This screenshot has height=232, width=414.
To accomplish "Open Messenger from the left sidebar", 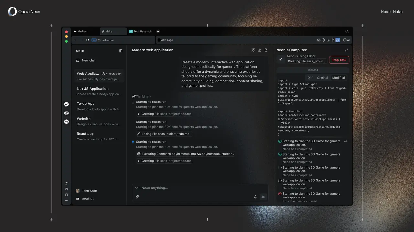I will pos(66,104).
